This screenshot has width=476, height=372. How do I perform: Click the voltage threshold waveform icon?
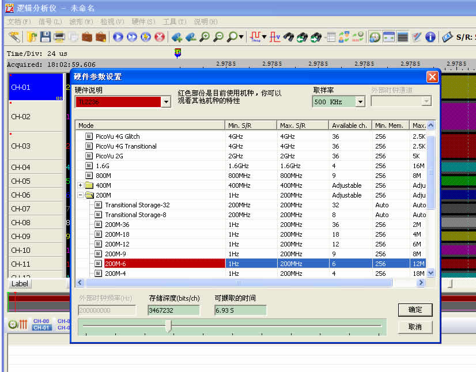pos(275,37)
